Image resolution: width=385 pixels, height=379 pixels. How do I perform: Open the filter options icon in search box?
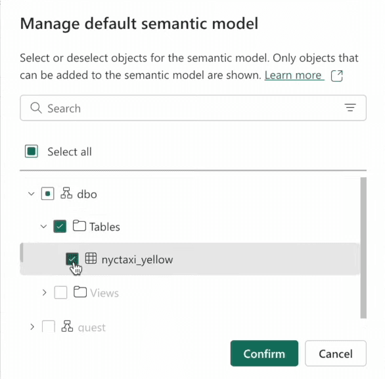(350, 108)
